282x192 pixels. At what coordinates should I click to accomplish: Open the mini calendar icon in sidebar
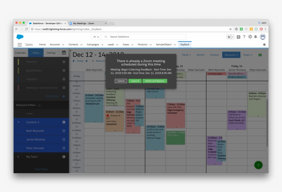pos(64,52)
